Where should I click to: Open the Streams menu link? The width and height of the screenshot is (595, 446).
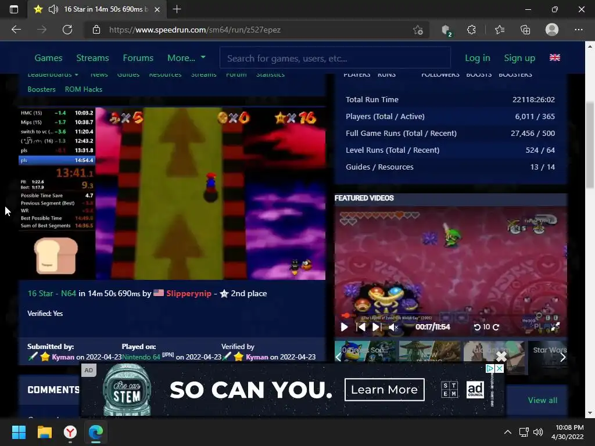92,57
